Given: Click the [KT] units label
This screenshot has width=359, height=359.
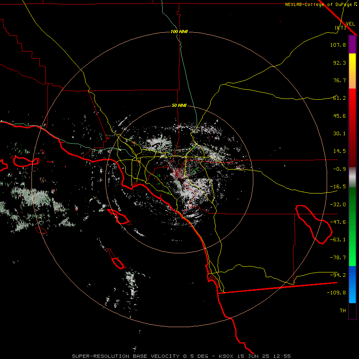Looking at the screenshot, I should pyautogui.click(x=341, y=28).
